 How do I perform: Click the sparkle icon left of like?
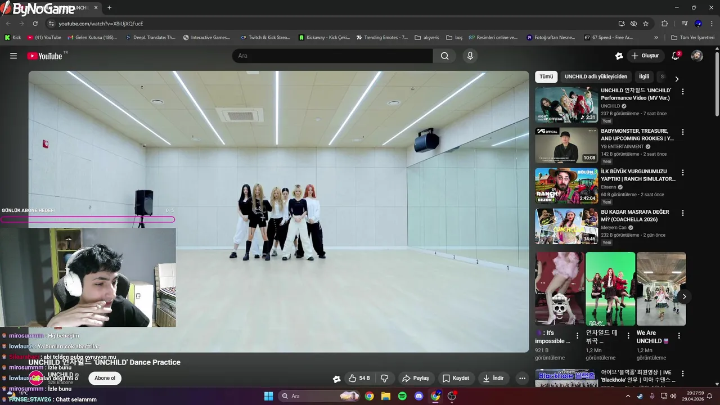point(336,379)
